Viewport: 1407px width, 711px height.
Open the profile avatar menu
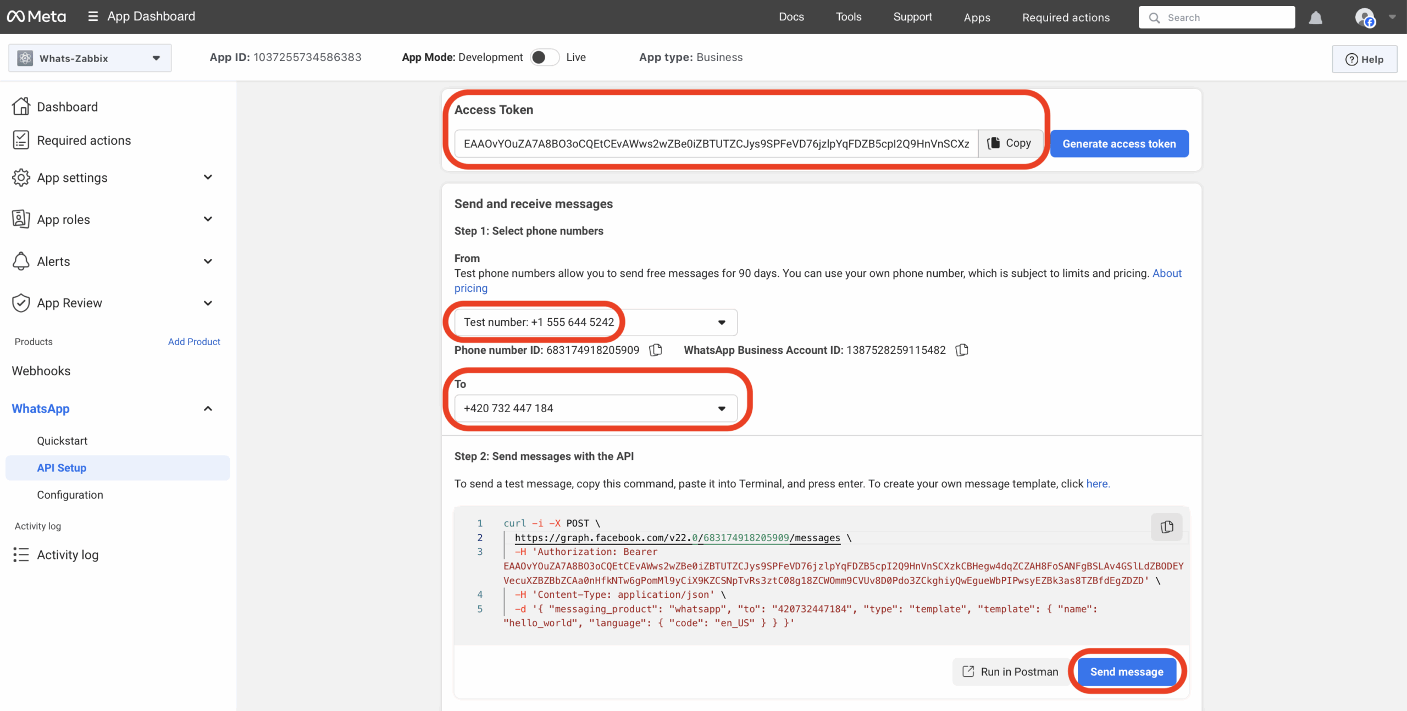coord(1365,18)
